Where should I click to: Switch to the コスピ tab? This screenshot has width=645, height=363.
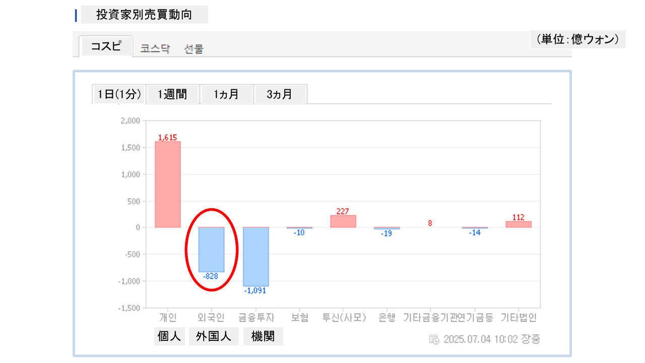click(x=106, y=46)
